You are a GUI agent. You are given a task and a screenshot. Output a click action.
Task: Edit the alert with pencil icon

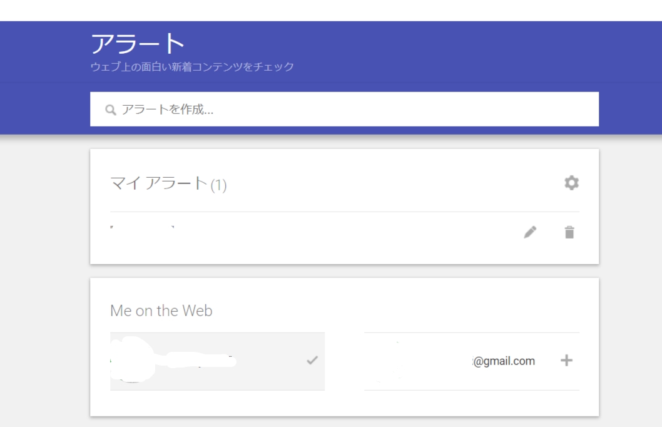[530, 232]
